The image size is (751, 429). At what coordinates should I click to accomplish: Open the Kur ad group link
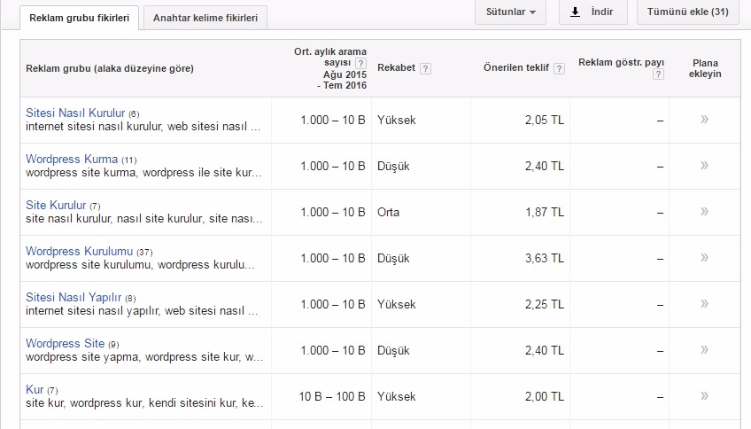(35, 389)
